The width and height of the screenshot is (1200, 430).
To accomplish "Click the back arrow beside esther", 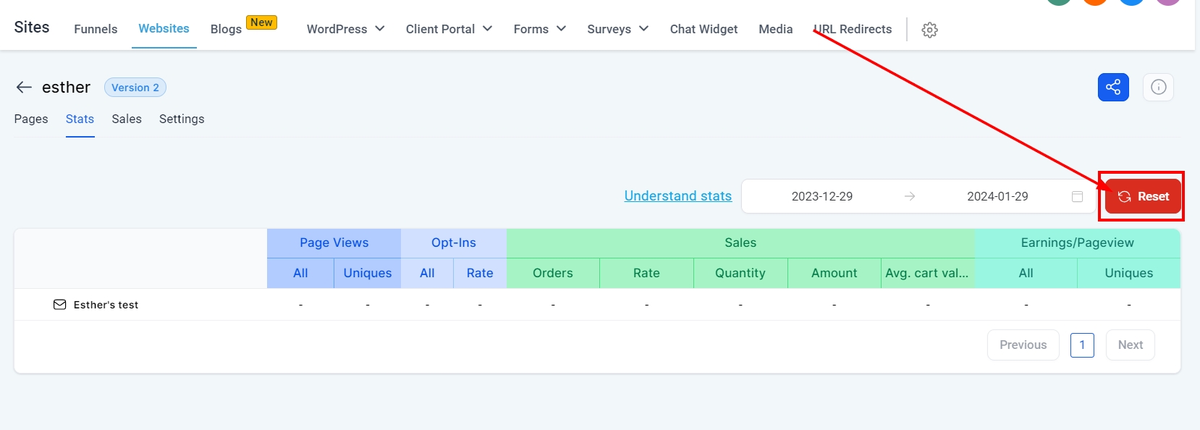I will 24,88.
